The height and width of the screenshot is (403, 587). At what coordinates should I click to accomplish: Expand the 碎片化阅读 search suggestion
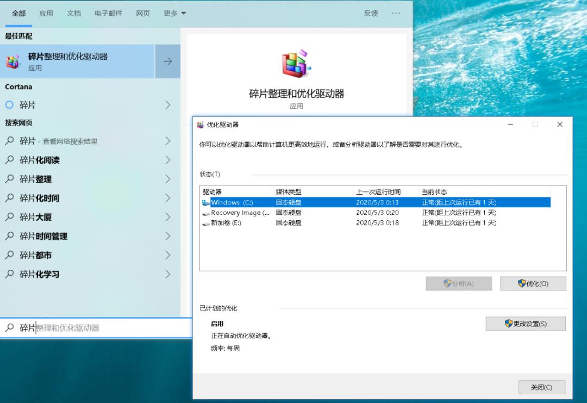click(x=168, y=160)
